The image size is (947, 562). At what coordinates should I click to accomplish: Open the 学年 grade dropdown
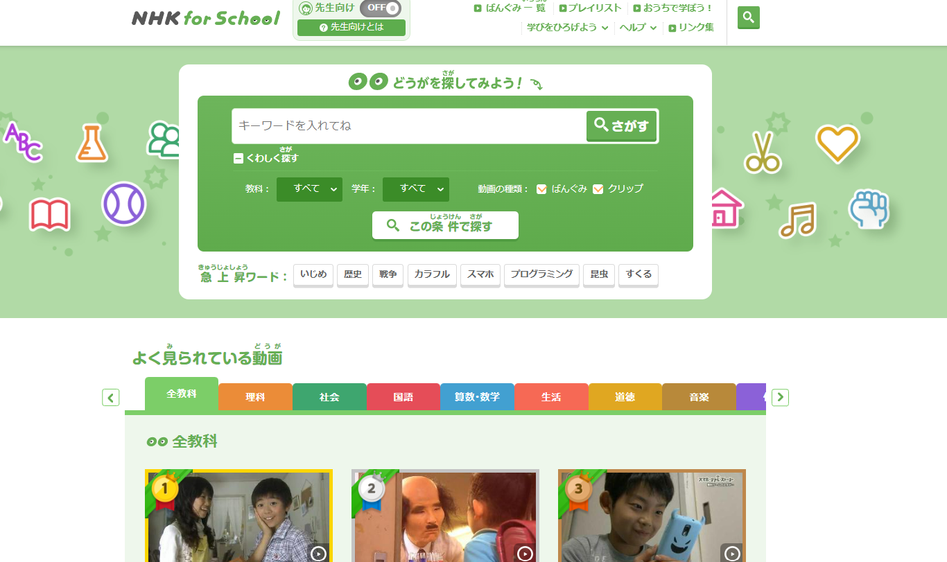click(x=415, y=189)
